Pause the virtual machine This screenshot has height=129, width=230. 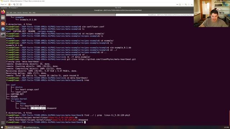pos(9,5)
